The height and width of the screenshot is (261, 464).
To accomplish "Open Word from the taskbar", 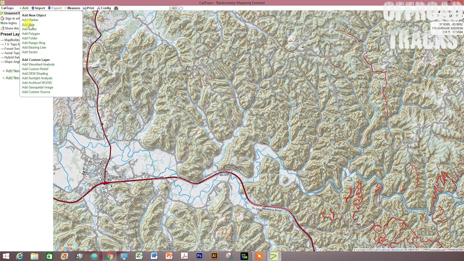I will pyautogui.click(x=154, y=256).
